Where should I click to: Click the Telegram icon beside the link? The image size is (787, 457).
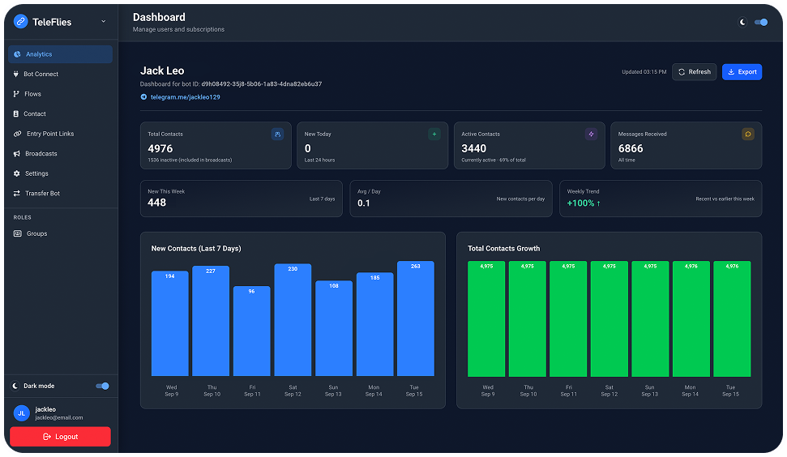(143, 97)
